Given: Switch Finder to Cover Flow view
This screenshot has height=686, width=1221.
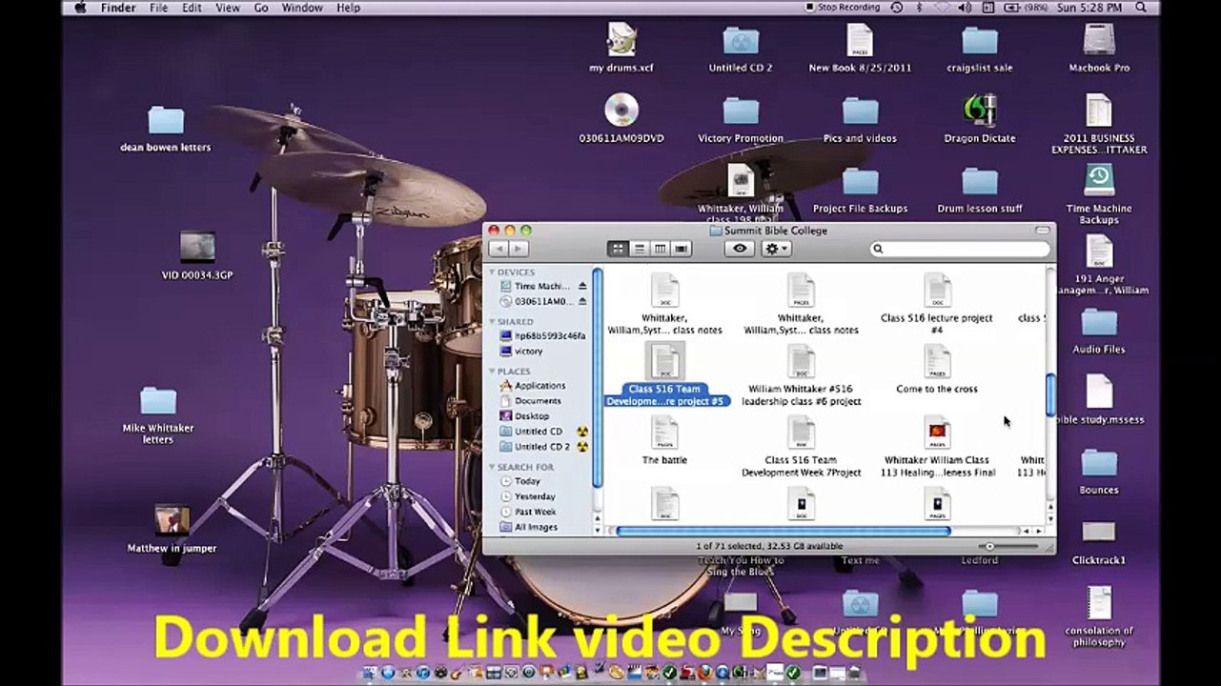Looking at the screenshot, I should click(x=681, y=249).
